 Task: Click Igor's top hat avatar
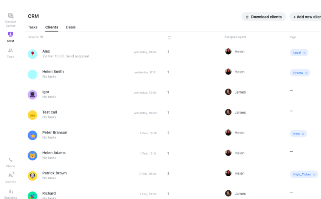(32, 95)
